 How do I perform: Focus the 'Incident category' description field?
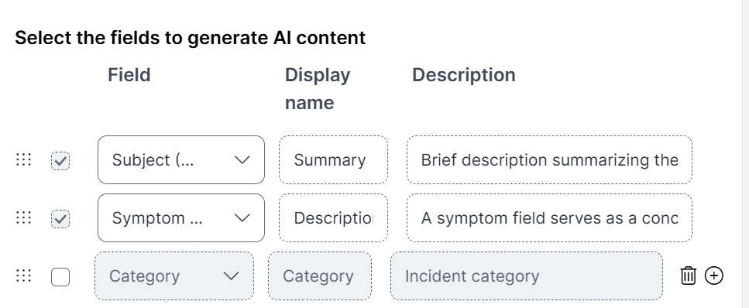(527, 276)
